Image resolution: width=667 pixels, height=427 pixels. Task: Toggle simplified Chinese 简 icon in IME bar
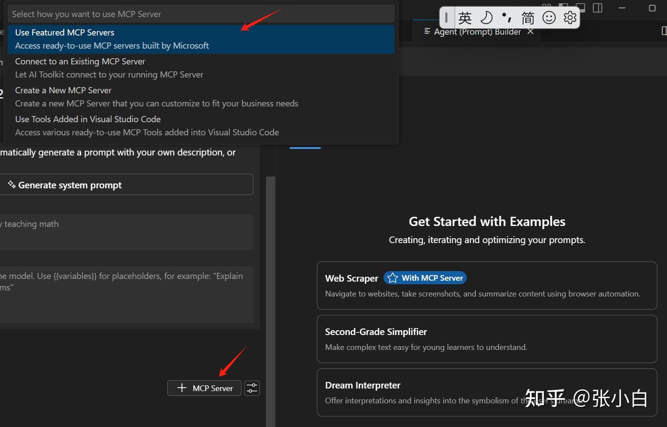coord(528,18)
